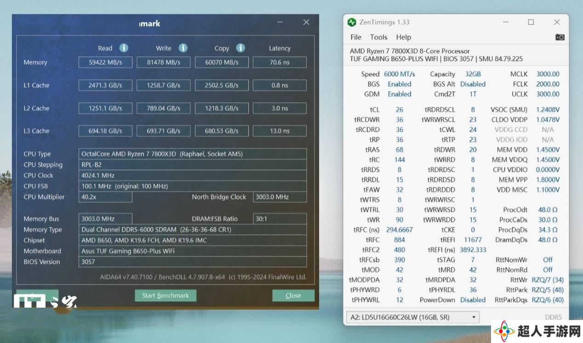Close the ZenTimings window
Image resolution: width=583 pixels, height=343 pixels.
557,22
